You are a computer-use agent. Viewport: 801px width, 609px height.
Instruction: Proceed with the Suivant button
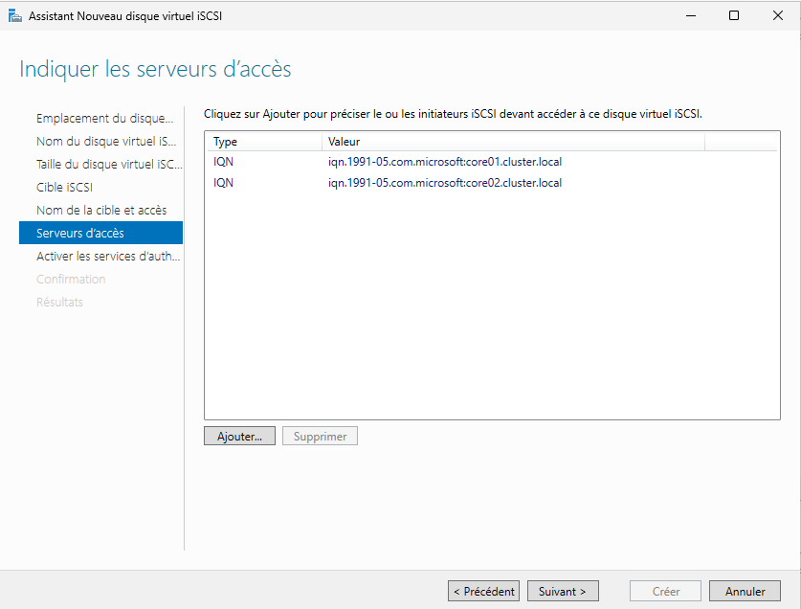[563, 592]
